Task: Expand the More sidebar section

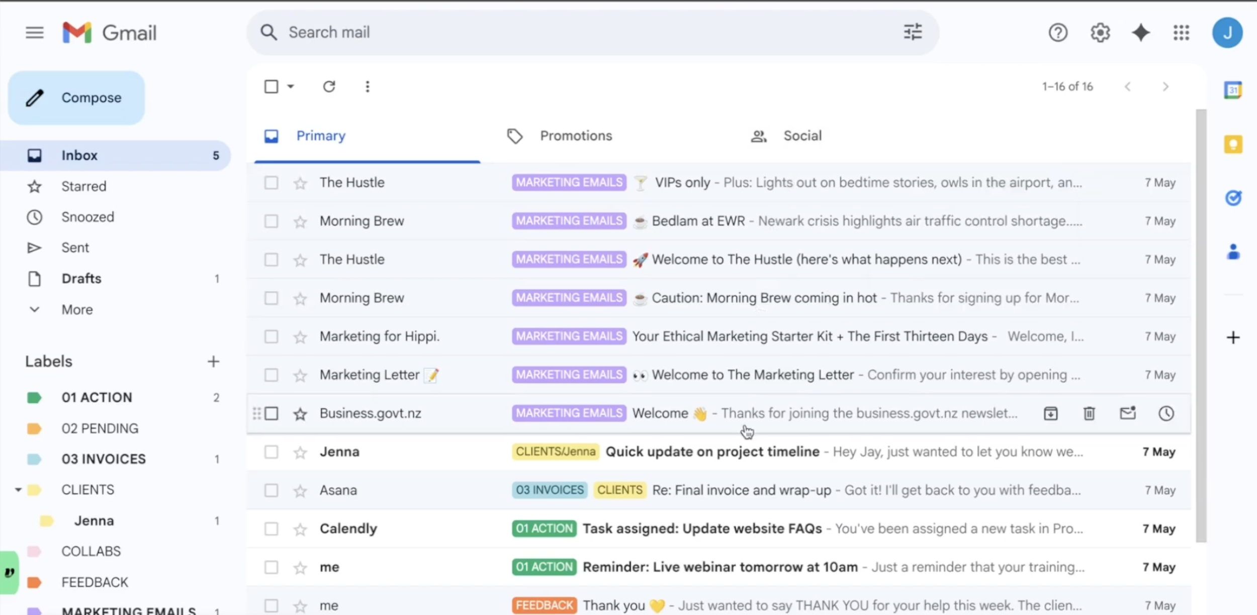Action: pyautogui.click(x=76, y=310)
